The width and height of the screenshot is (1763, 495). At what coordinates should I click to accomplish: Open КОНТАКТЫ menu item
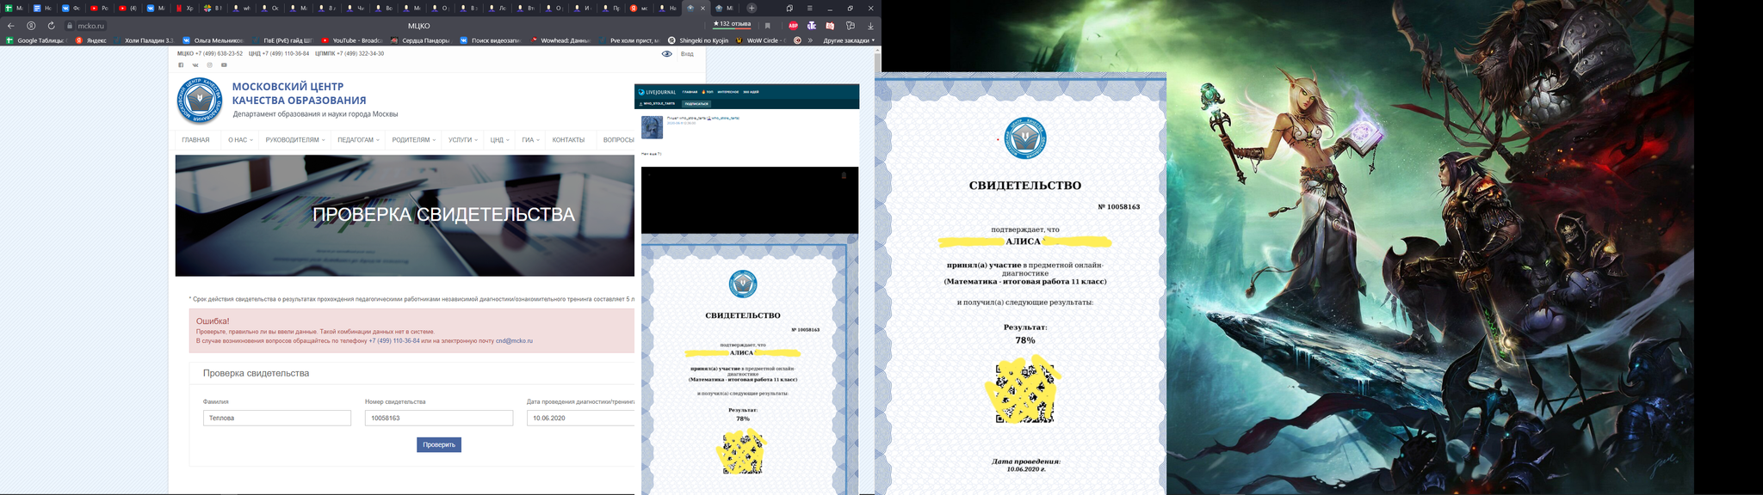coord(568,140)
